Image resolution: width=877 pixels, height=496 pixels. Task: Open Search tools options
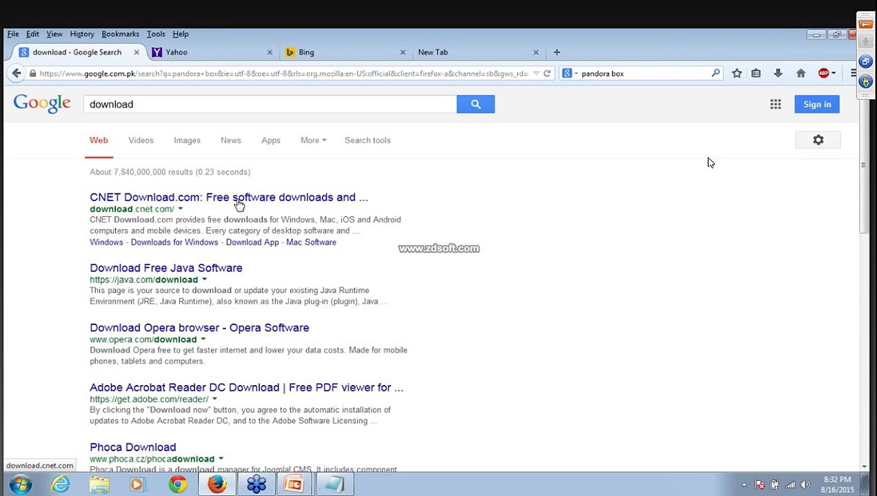coord(367,140)
